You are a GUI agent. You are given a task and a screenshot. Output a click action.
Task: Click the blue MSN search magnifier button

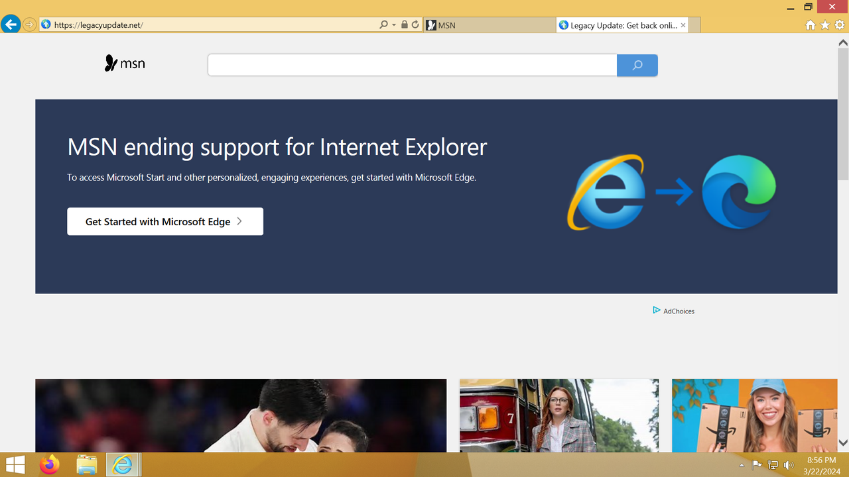(637, 65)
